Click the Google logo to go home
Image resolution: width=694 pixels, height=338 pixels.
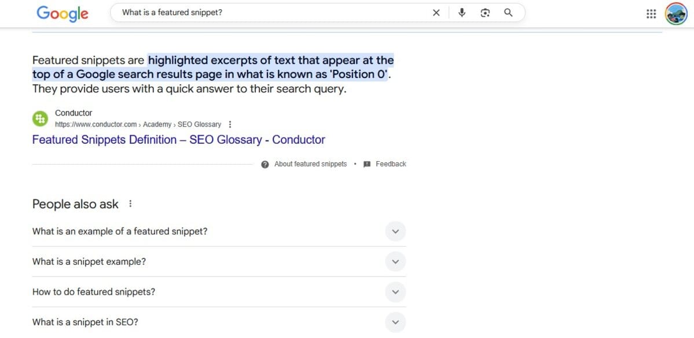[62, 13]
